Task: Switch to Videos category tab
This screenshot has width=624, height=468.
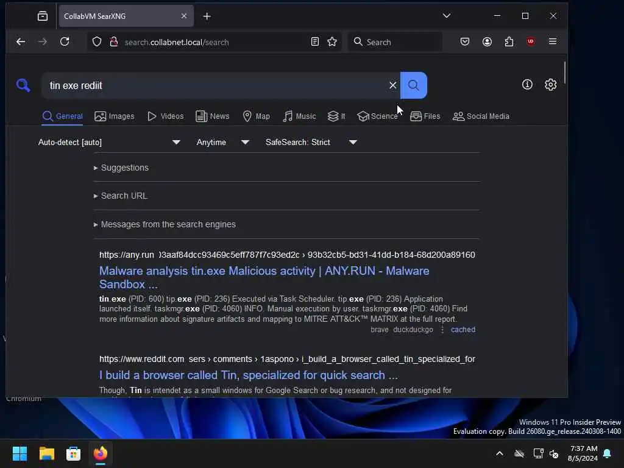Action: coord(165,116)
